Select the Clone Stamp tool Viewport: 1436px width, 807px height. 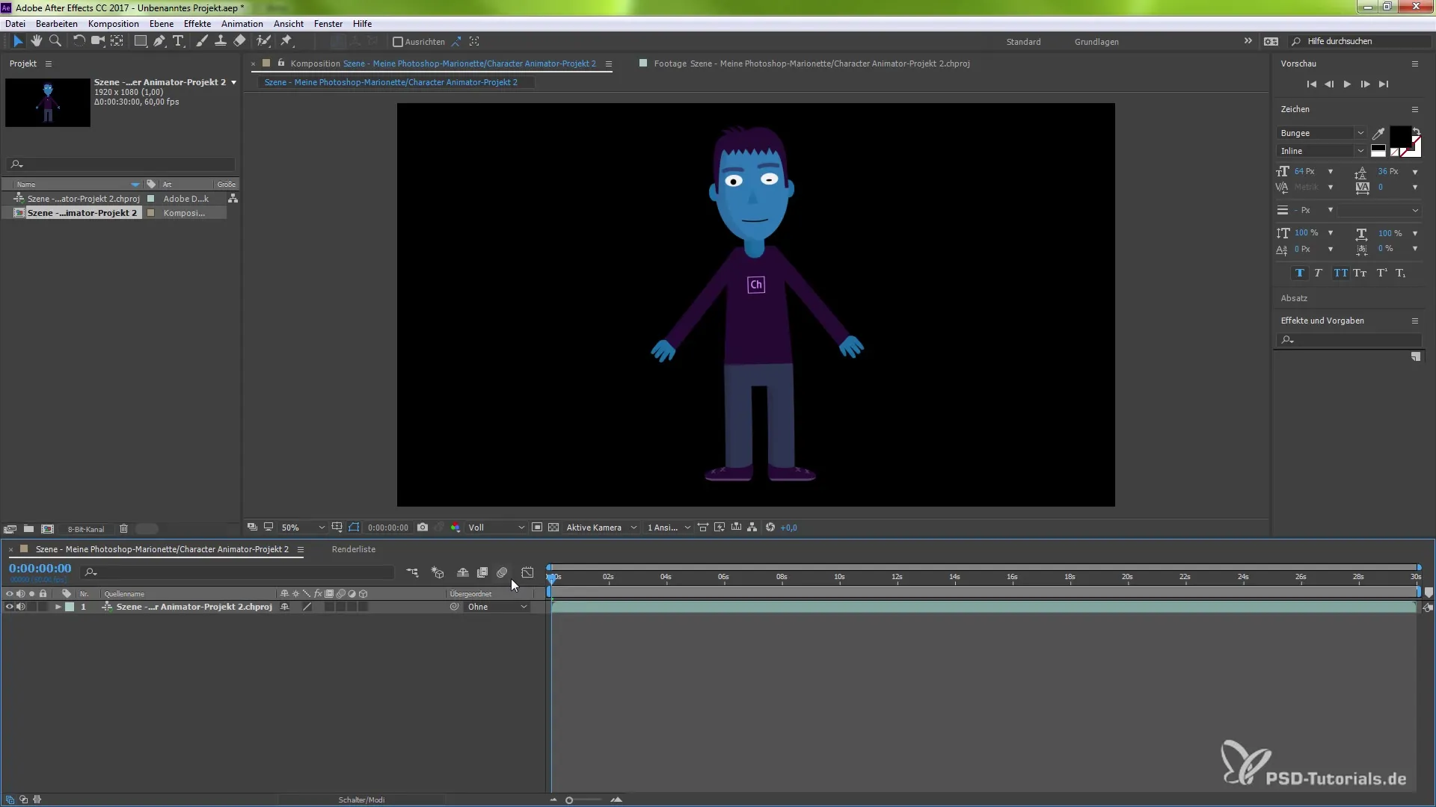pyautogui.click(x=221, y=41)
